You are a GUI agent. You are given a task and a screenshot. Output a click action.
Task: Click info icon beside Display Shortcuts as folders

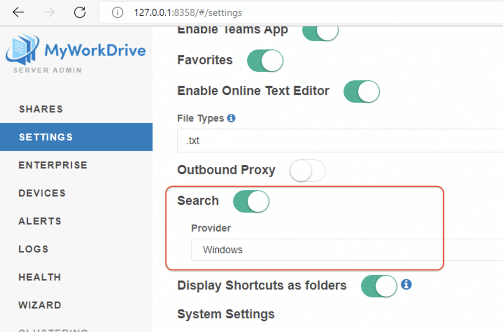pyautogui.click(x=406, y=284)
